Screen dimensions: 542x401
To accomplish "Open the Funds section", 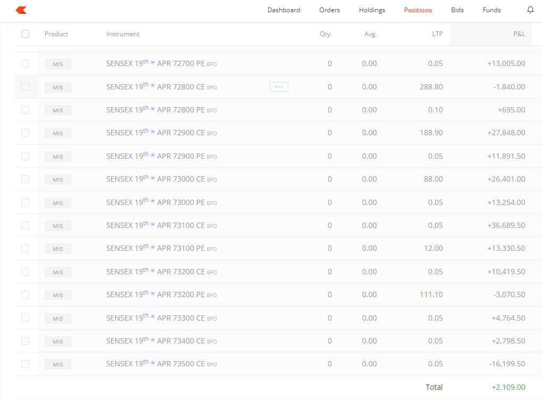I will (x=491, y=10).
